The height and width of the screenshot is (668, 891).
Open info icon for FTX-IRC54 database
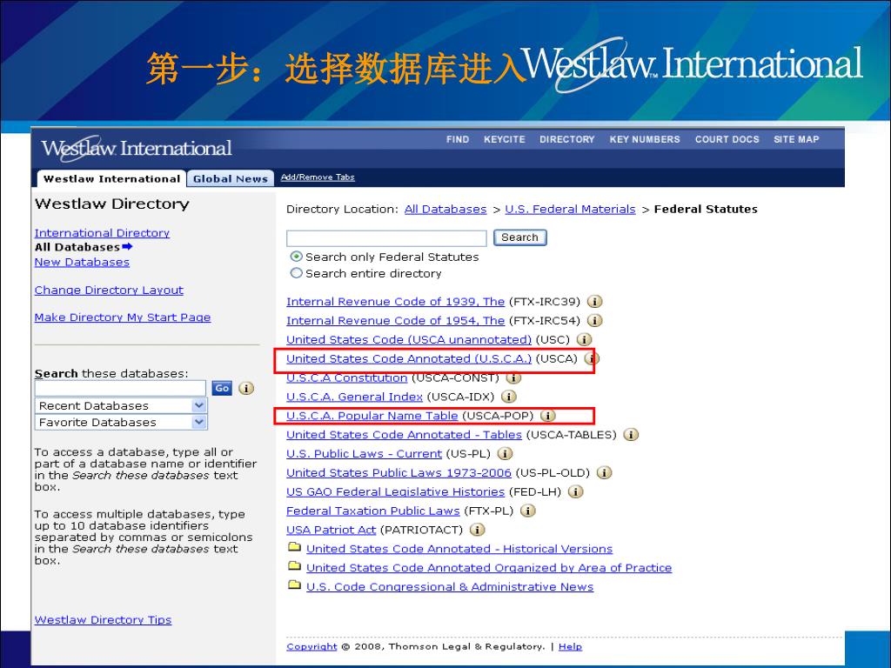tap(594, 321)
